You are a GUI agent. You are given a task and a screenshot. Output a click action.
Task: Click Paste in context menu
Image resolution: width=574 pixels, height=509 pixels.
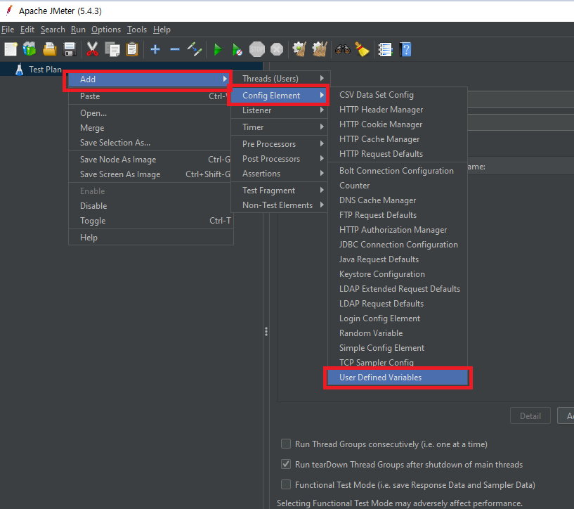(x=150, y=96)
